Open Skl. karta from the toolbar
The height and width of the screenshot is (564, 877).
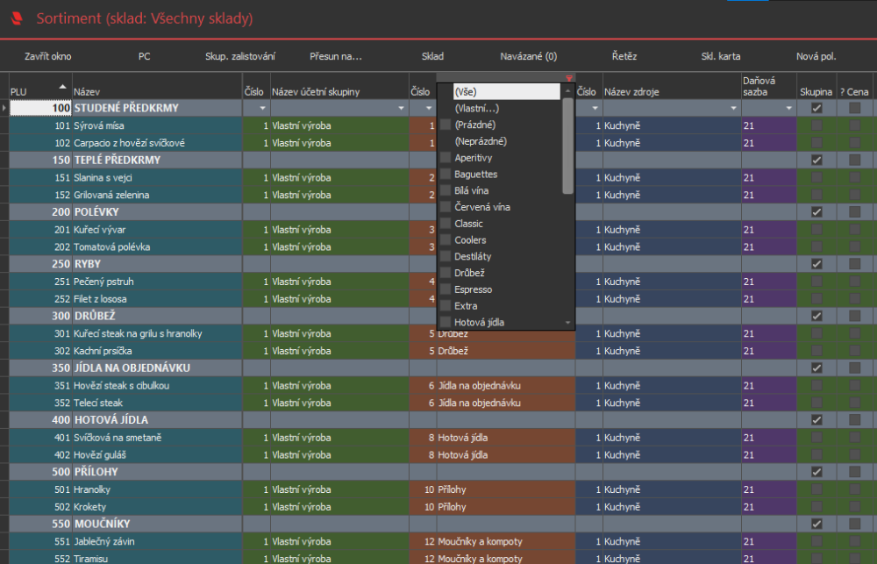[720, 56]
